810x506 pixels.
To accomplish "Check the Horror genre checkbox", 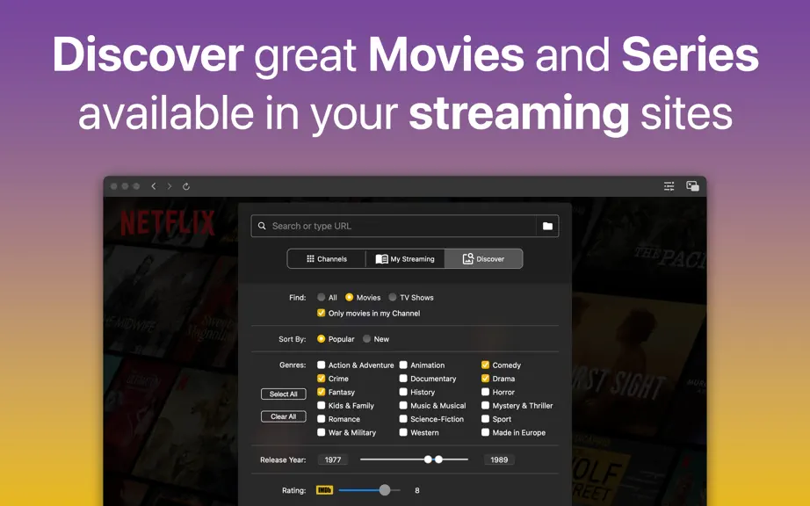I will pos(485,392).
